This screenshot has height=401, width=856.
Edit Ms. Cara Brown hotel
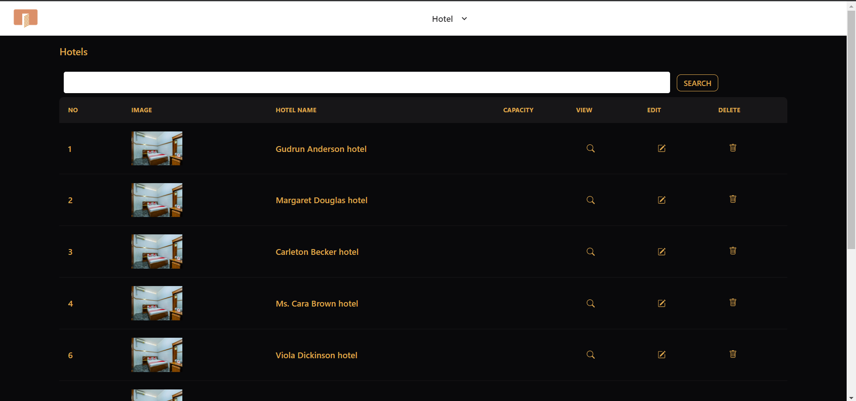(x=662, y=303)
